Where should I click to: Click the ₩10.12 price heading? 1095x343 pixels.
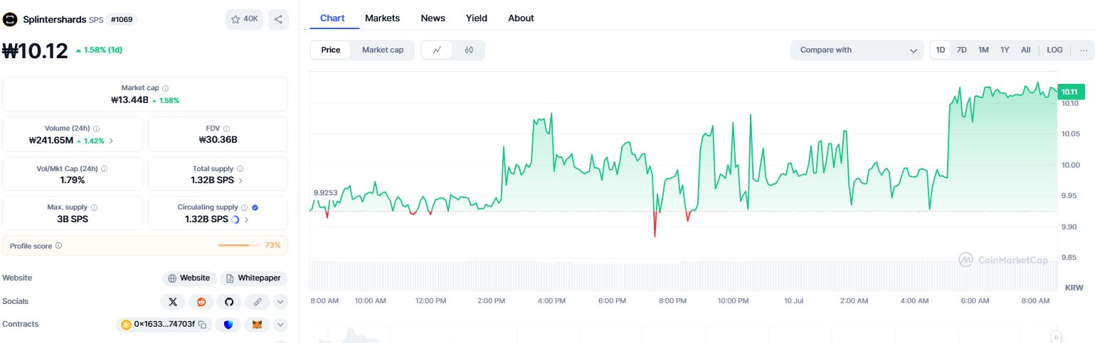[x=36, y=51]
